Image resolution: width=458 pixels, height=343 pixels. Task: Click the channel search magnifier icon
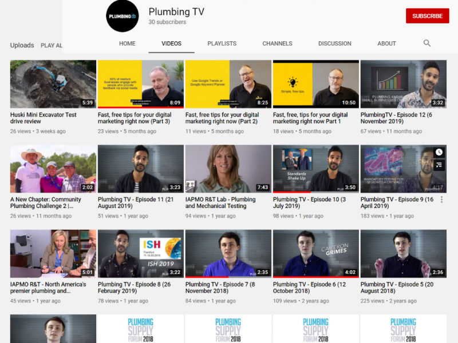coord(427,43)
